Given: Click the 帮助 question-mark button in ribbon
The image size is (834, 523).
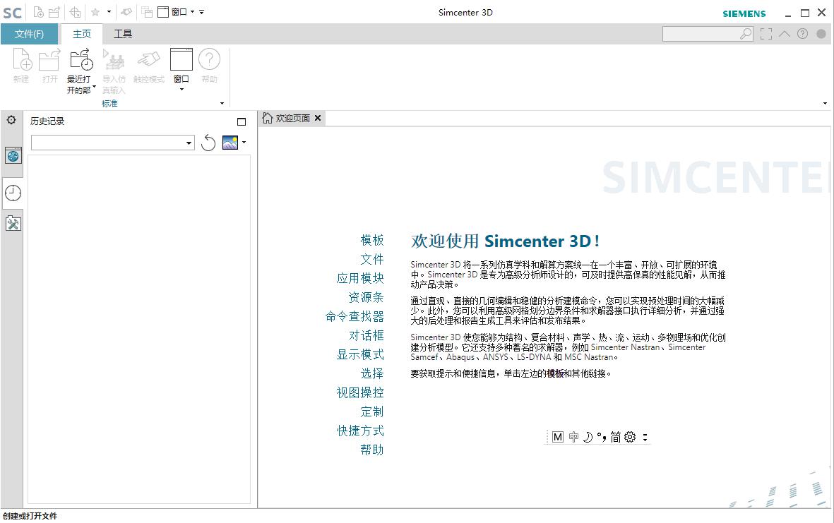Looking at the screenshot, I should [x=209, y=66].
